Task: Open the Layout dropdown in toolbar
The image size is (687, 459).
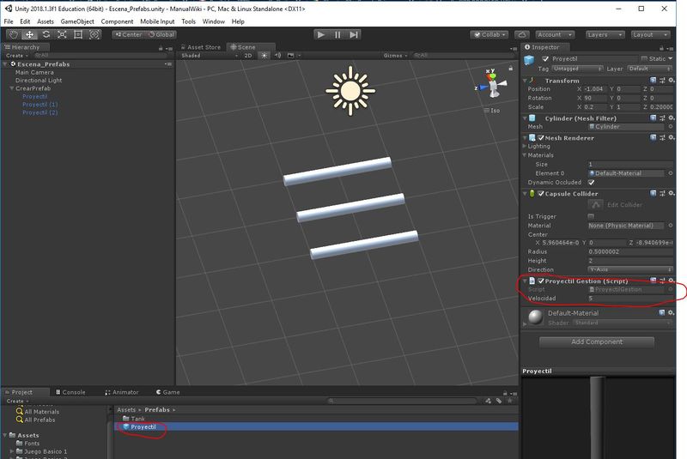Action: (x=651, y=34)
